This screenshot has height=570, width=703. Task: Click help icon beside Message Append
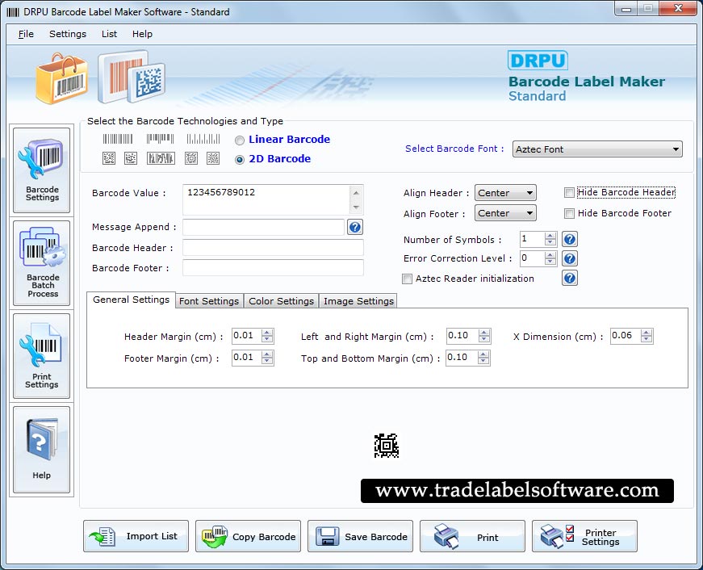pyautogui.click(x=354, y=228)
